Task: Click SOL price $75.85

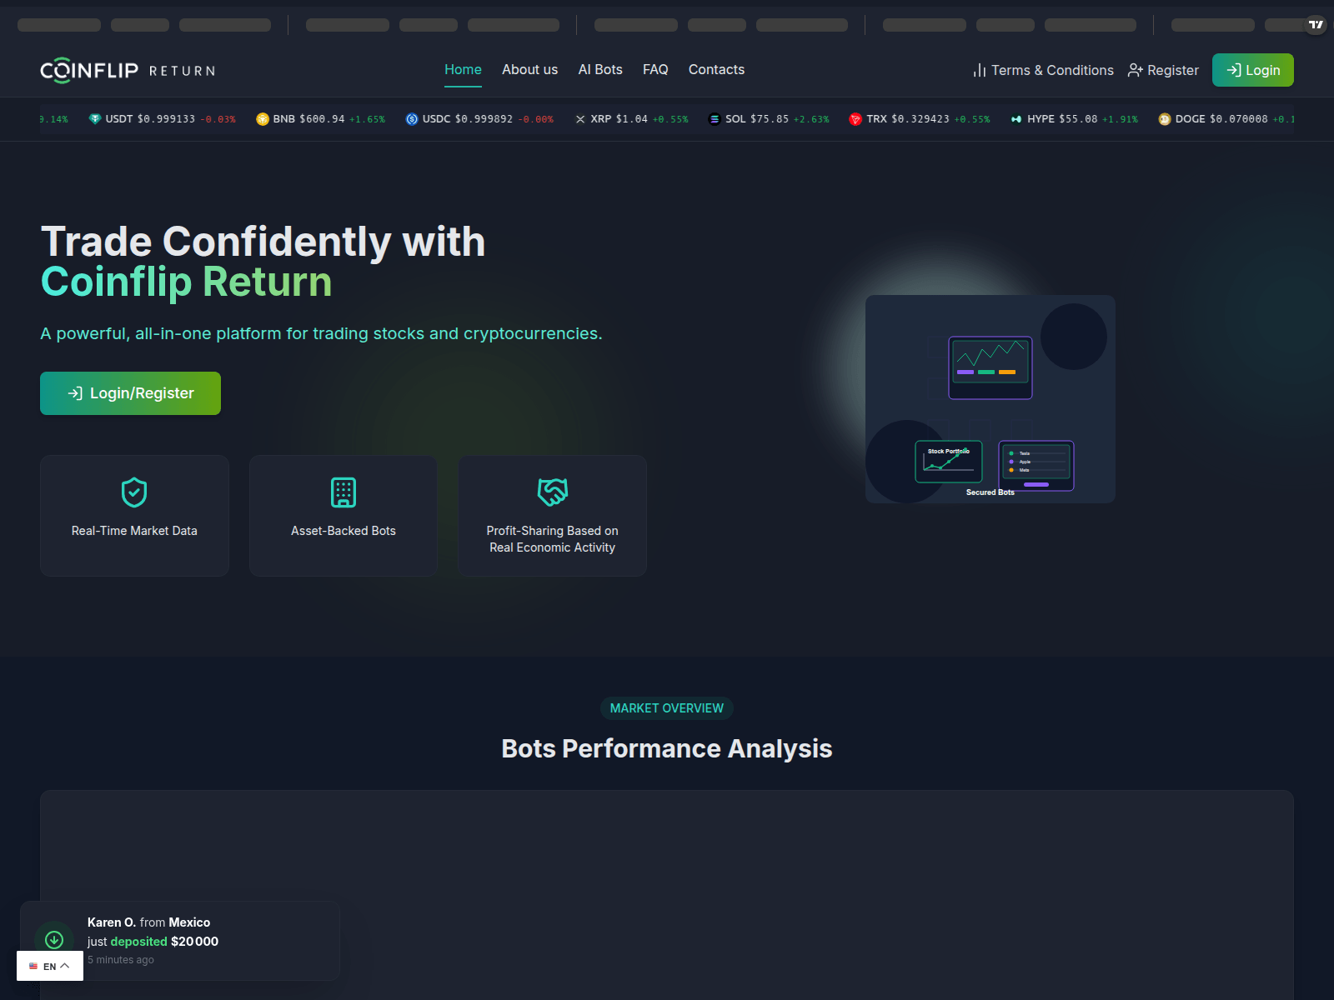Action: pos(770,119)
